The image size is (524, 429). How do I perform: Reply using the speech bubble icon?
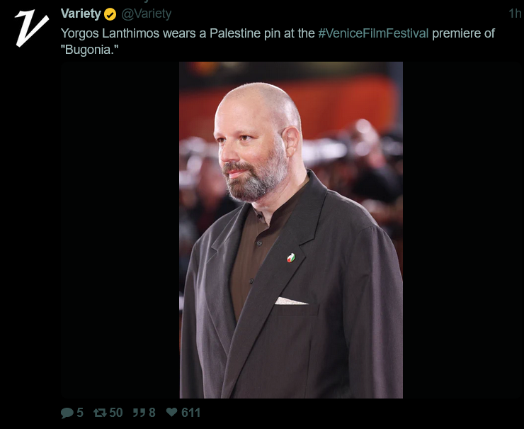pyautogui.click(x=67, y=413)
